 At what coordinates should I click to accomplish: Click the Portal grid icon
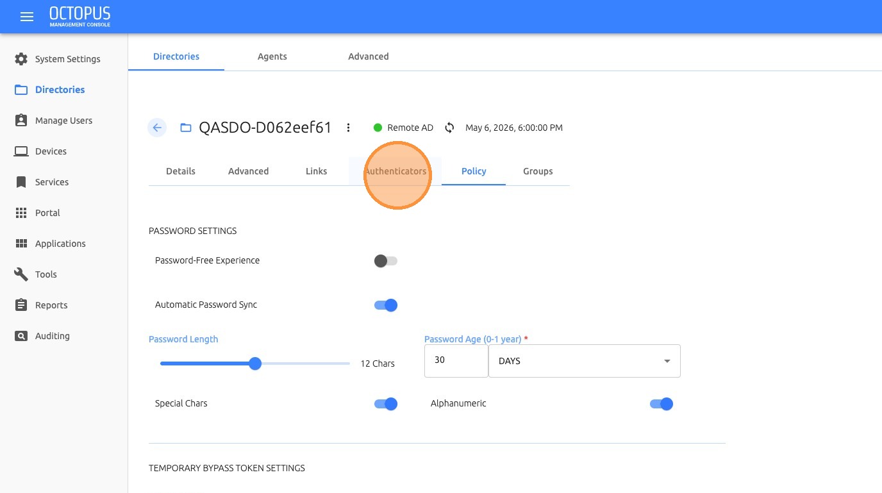(21, 213)
